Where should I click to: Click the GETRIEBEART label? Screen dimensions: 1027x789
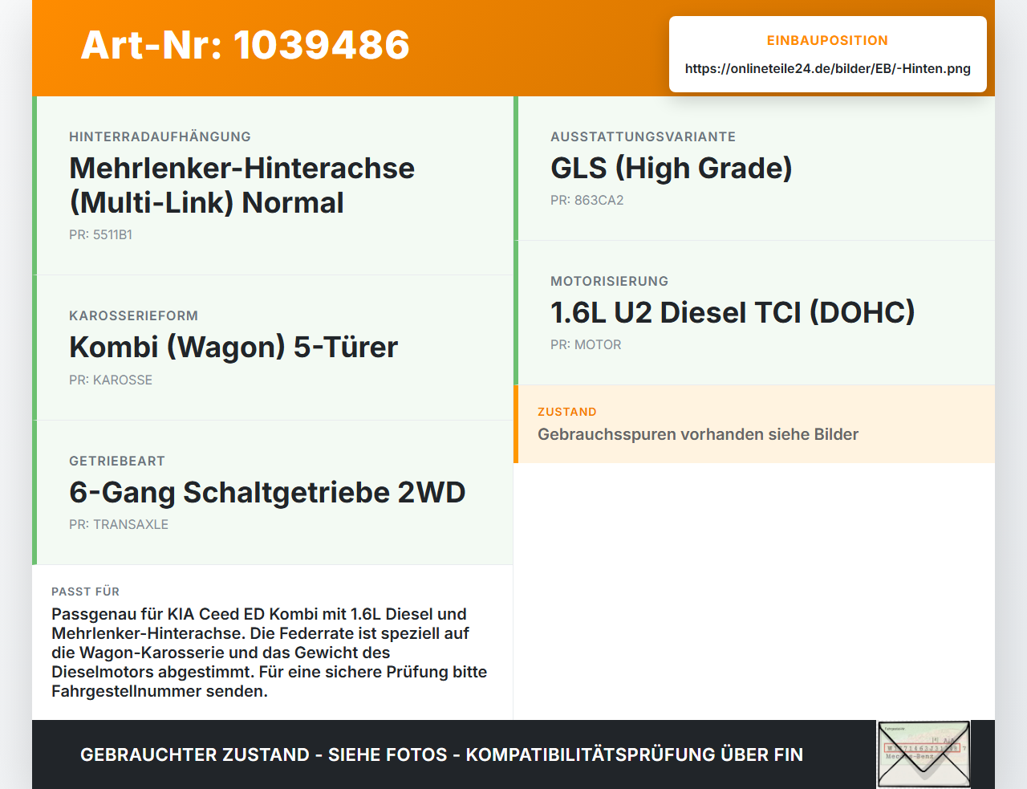(117, 461)
